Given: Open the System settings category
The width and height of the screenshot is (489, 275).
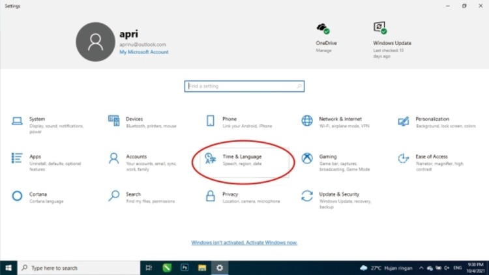Looking at the screenshot, I should [x=48, y=124].
